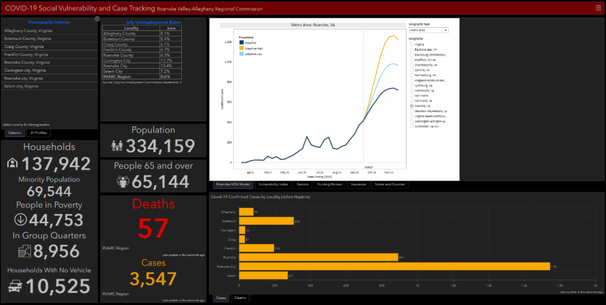Select Roanoke city, Virginia in Demographic Selector
Screen dimensions: 606x305
click(24, 78)
